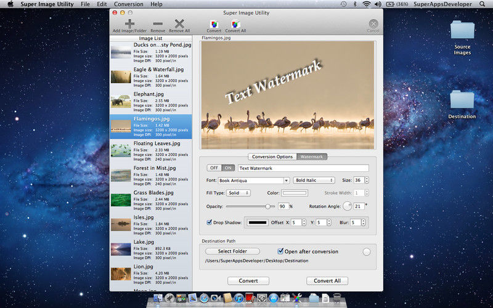Open the App Store icon in Dock
Screen dimensions: 493x308
(274, 298)
